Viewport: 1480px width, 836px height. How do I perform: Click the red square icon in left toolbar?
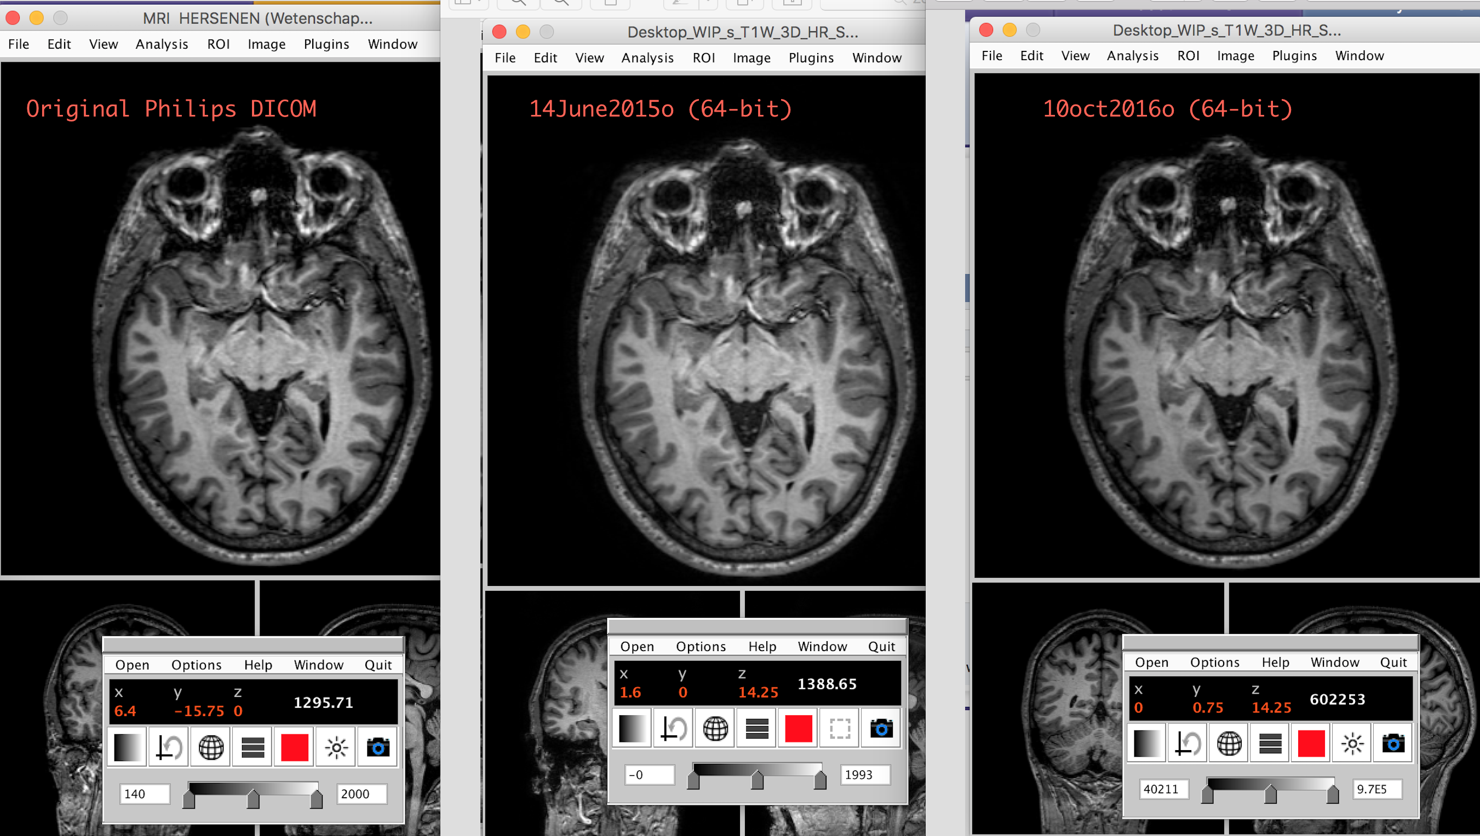pyautogui.click(x=294, y=747)
